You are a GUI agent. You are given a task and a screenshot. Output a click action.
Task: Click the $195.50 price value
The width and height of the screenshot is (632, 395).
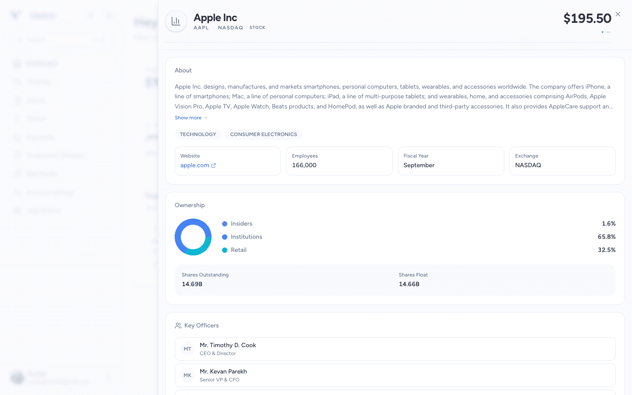point(587,18)
